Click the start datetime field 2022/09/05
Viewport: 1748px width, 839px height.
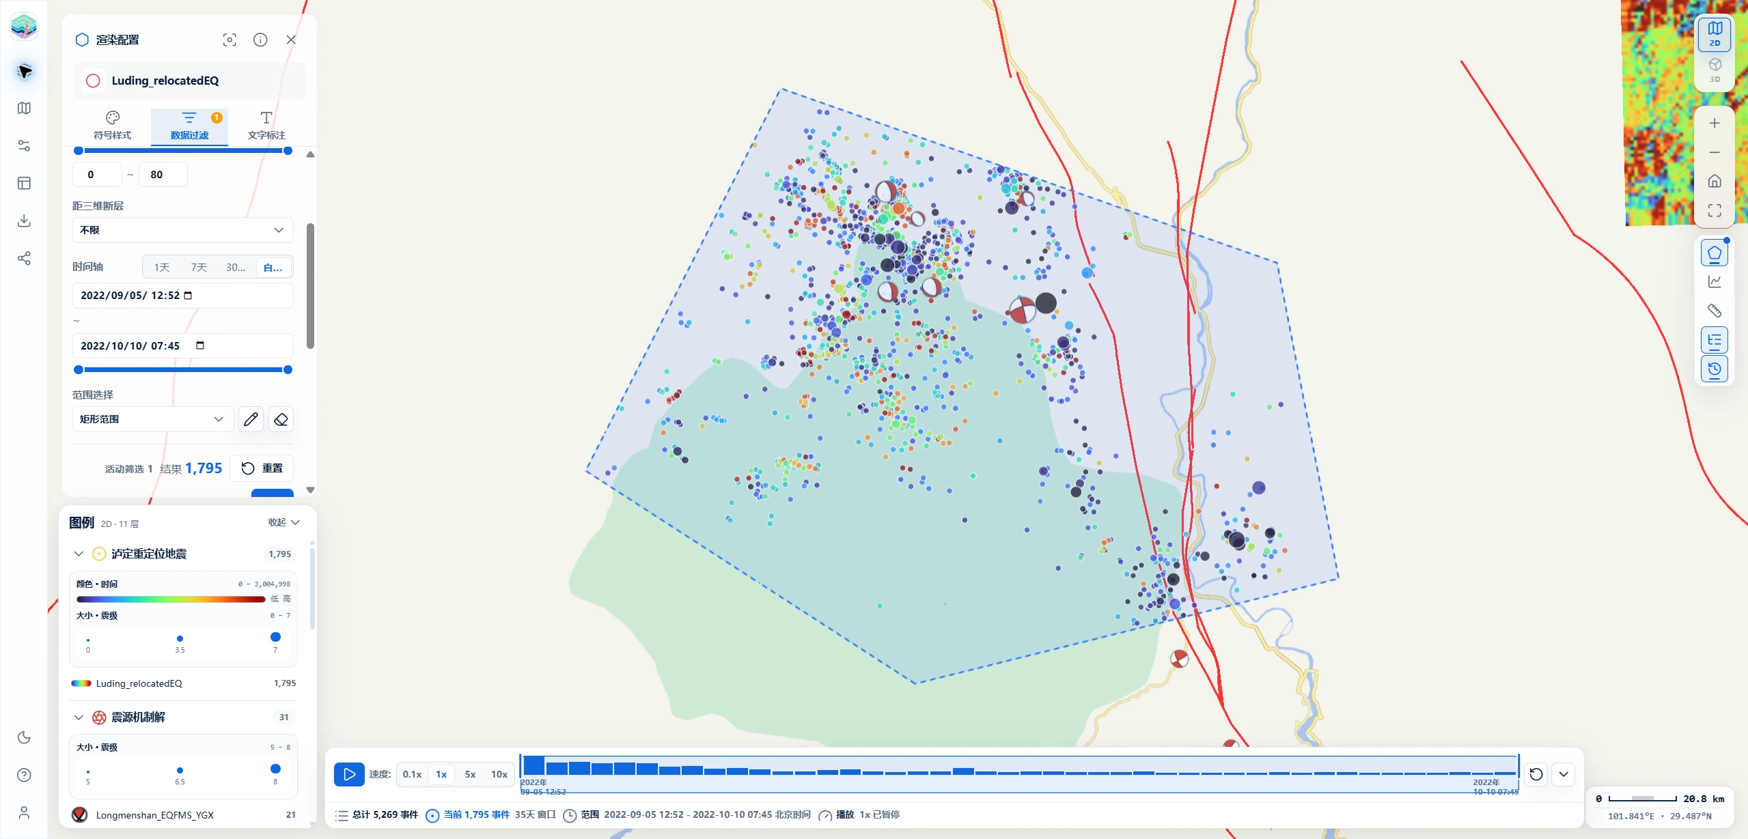click(183, 296)
